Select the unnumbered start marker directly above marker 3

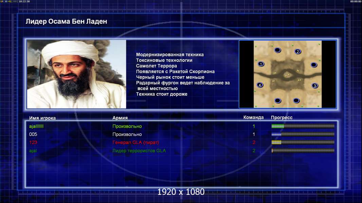(x=314, y=65)
